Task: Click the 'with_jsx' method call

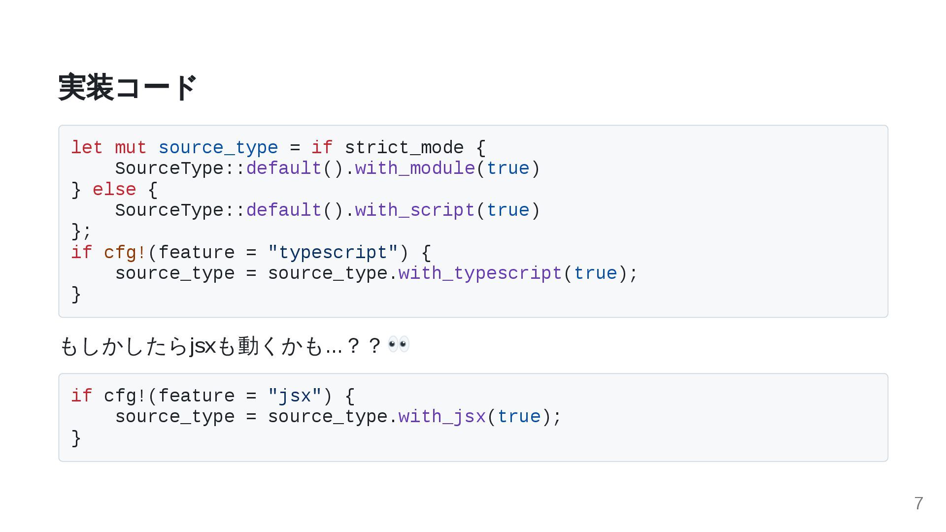Action: tap(442, 417)
